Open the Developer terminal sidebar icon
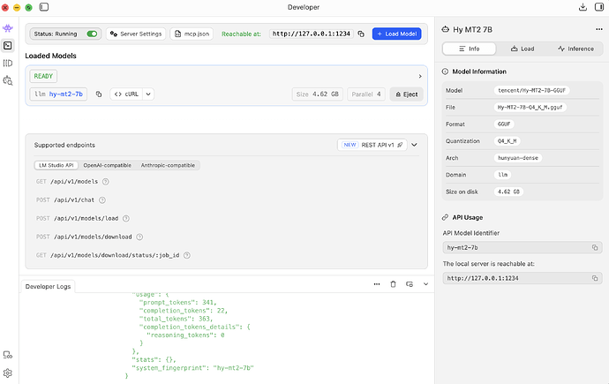The image size is (609, 384). tap(7, 45)
